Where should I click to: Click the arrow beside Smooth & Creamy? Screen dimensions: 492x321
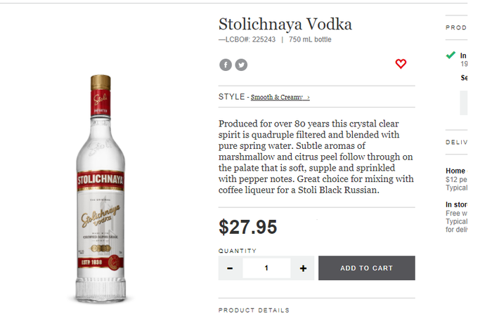pyautogui.click(x=308, y=97)
